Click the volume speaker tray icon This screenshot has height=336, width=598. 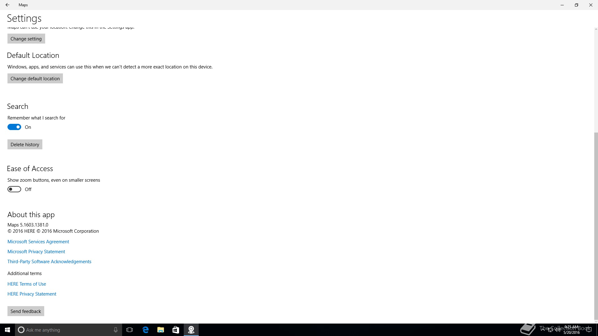[x=558, y=330]
